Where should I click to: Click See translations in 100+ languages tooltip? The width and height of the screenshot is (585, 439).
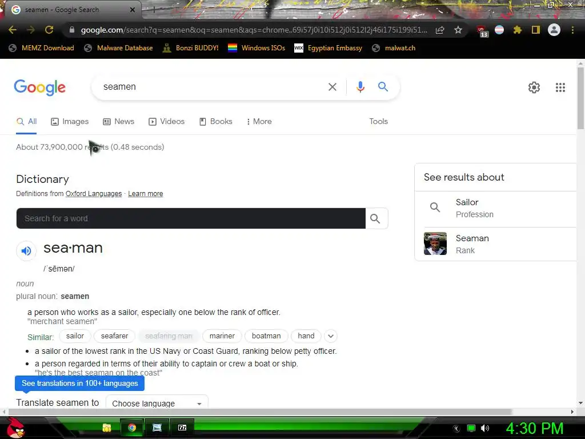pyautogui.click(x=79, y=384)
